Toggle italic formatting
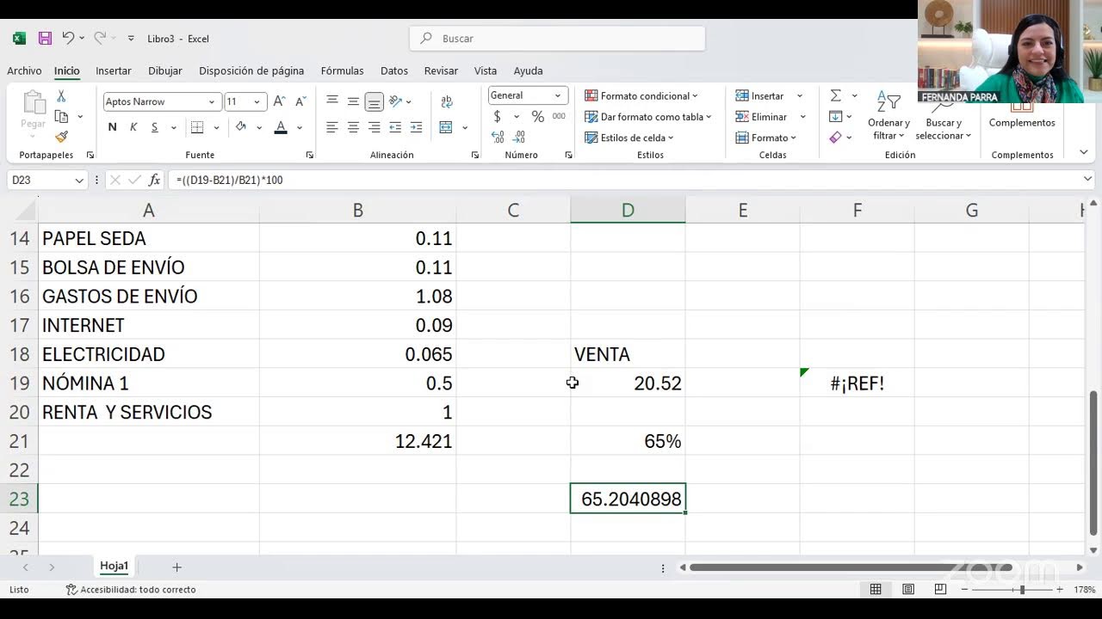1102x619 pixels. point(133,127)
